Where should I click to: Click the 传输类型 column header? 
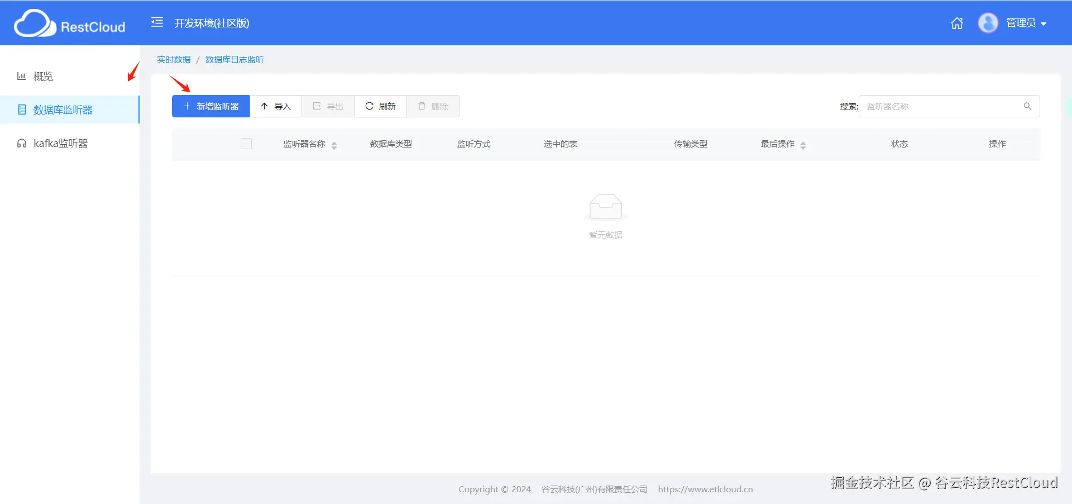coord(691,144)
